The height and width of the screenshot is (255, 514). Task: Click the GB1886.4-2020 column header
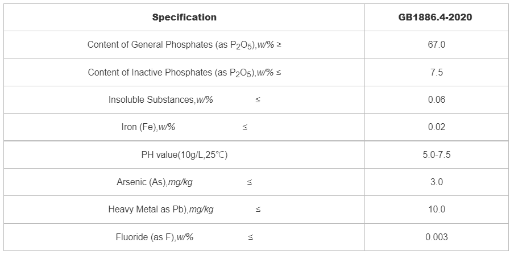[436, 17]
